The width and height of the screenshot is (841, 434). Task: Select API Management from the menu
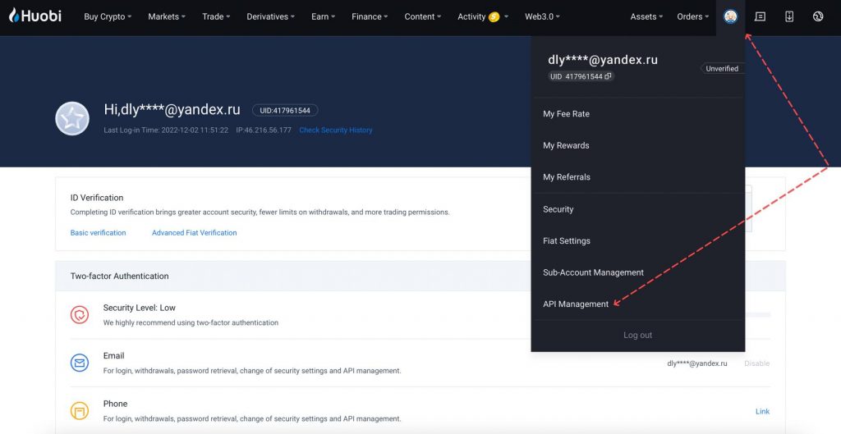pos(576,304)
